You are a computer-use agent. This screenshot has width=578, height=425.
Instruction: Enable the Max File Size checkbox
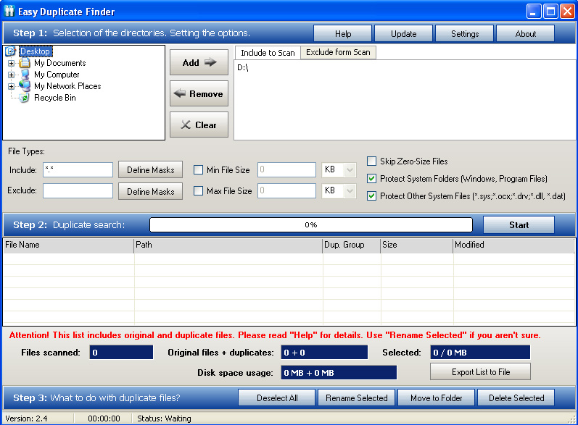[x=198, y=191]
